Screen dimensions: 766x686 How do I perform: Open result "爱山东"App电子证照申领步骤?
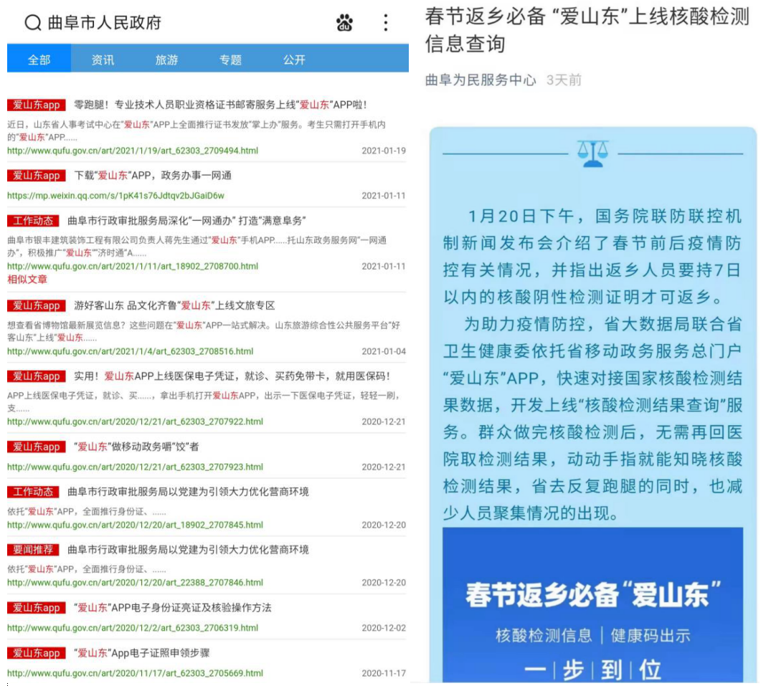pyautogui.click(x=142, y=653)
